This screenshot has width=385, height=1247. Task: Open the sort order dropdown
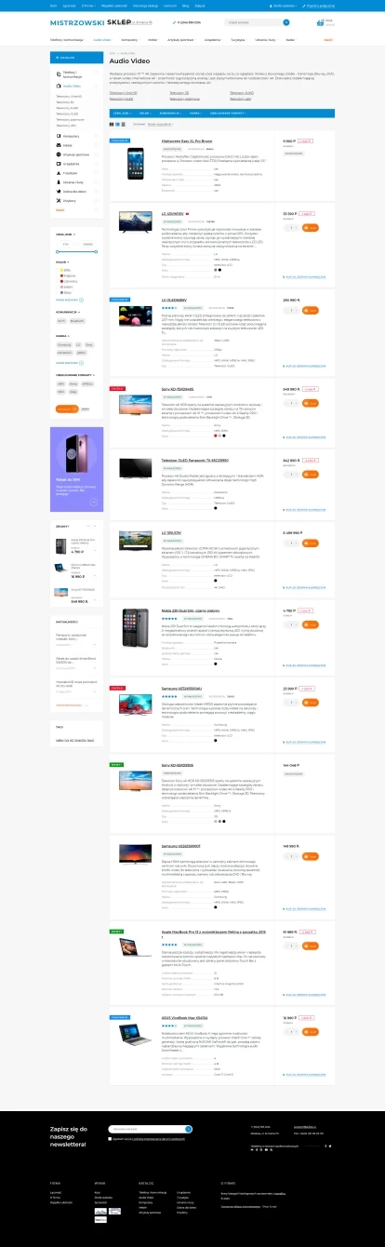tap(158, 123)
